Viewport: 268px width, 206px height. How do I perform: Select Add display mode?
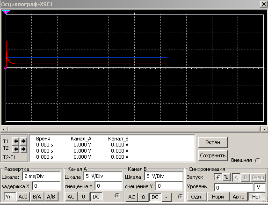coord(23,197)
